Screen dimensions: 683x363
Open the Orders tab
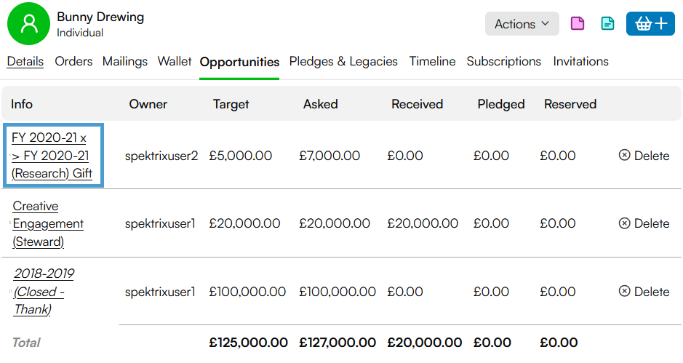tap(73, 61)
